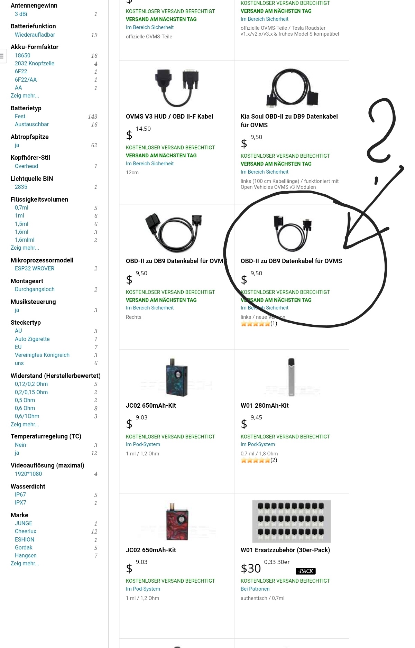Filter by 18650 battery form factor

pyautogui.click(x=22, y=55)
